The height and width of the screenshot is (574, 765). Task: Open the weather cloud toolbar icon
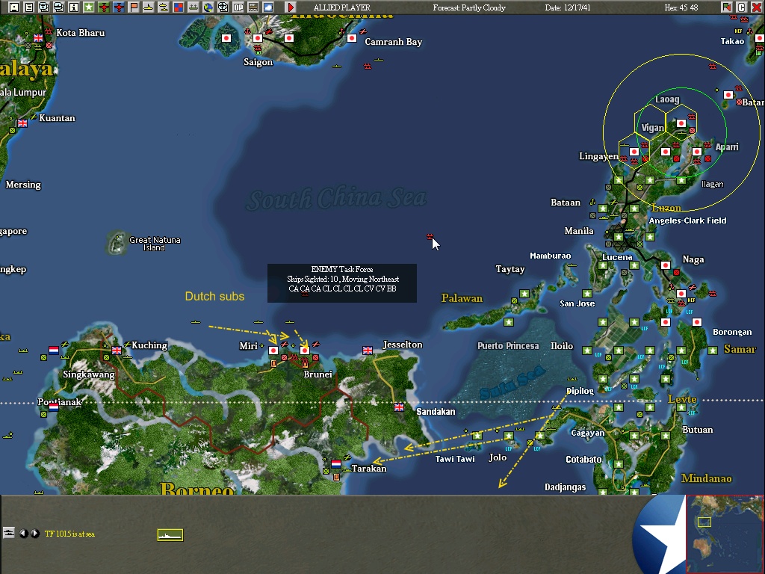[268, 7]
